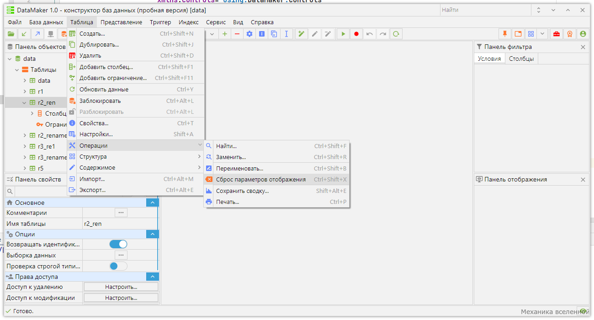Choose Переименовать... in submenu
594x320 pixels.
point(276,168)
